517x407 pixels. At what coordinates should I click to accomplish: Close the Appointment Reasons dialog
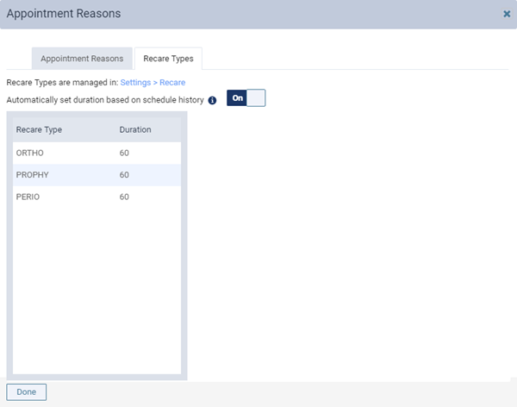(507, 14)
